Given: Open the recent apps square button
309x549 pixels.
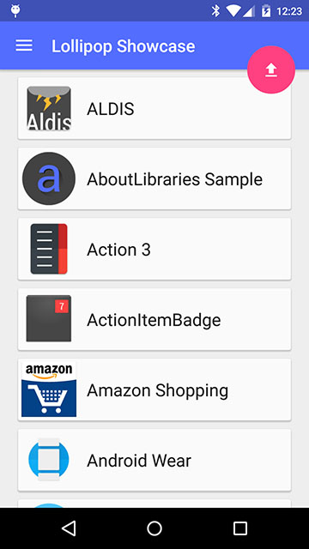Looking at the screenshot, I should (x=240, y=528).
